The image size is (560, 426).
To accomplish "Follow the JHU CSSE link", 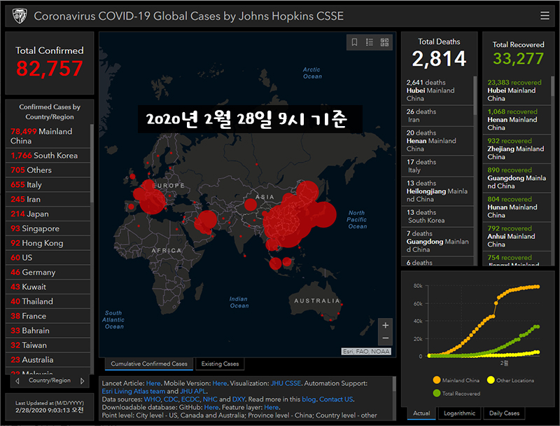I will (286, 383).
